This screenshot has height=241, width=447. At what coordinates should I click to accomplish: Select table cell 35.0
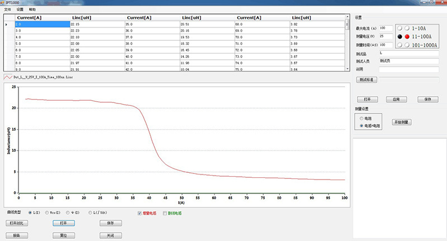[153, 24]
